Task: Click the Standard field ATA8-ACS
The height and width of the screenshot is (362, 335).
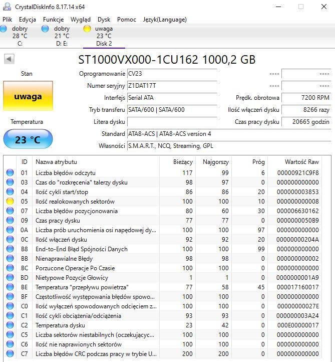Action: point(229,134)
